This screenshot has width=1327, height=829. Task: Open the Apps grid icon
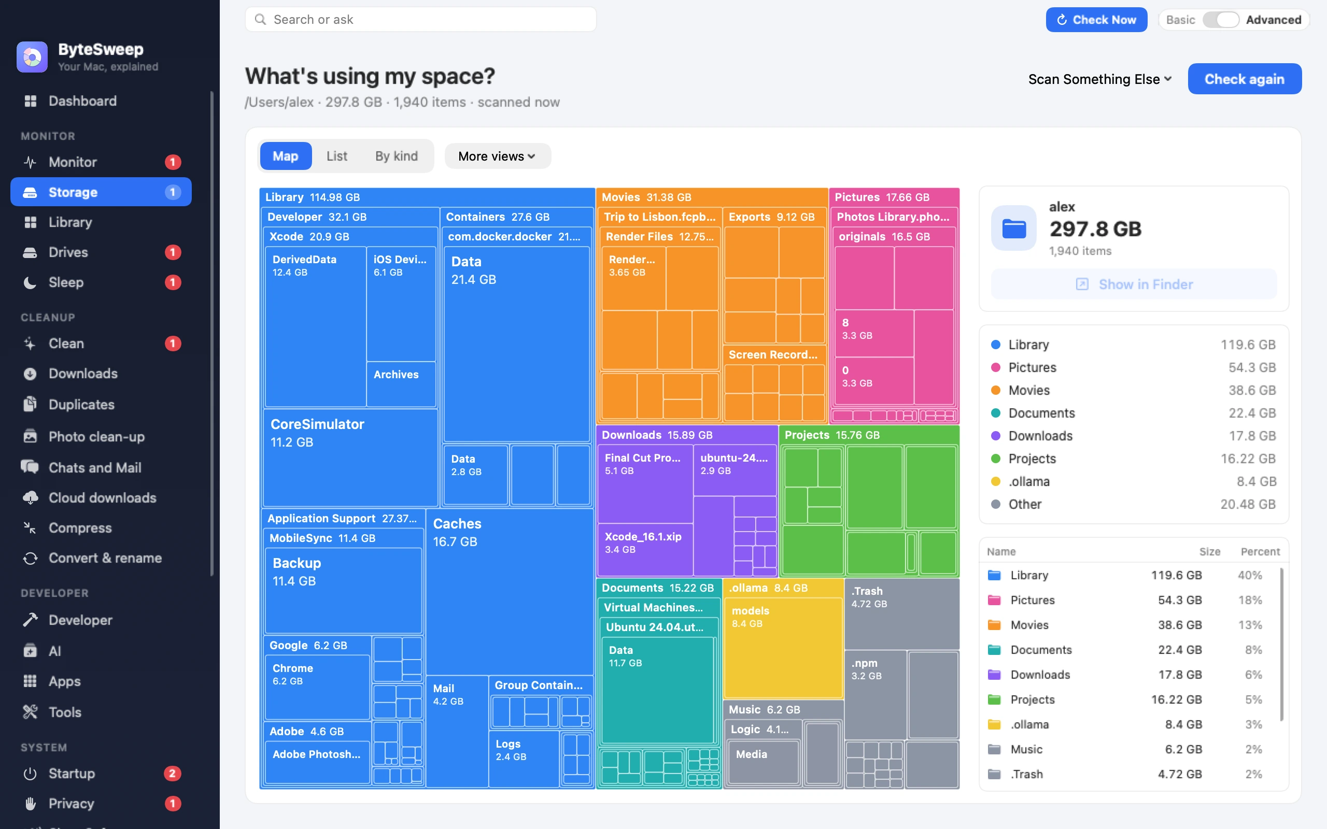click(x=30, y=681)
